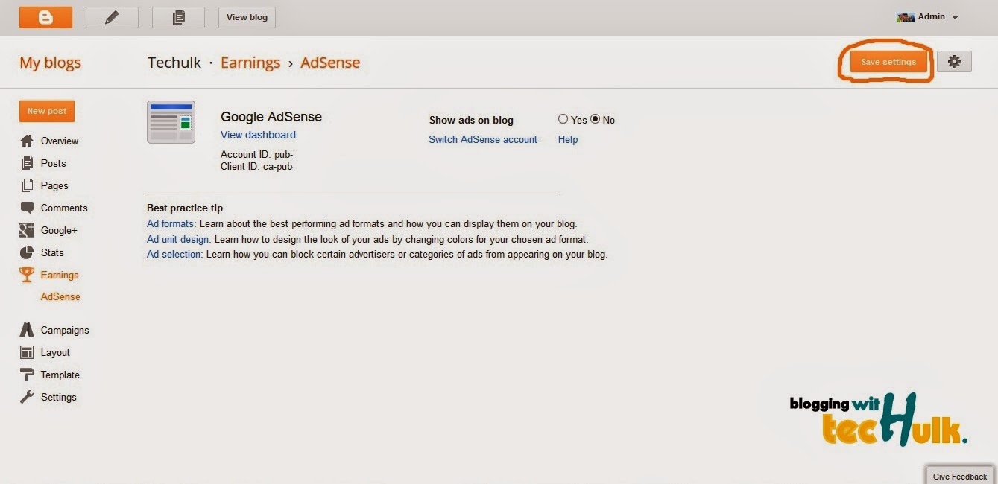Image resolution: width=998 pixels, height=484 pixels.
Task: Click the Earnings trophy icon
Action: (x=27, y=275)
